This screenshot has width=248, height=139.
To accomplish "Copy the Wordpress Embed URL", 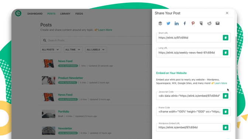I will click(x=225, y=127).
